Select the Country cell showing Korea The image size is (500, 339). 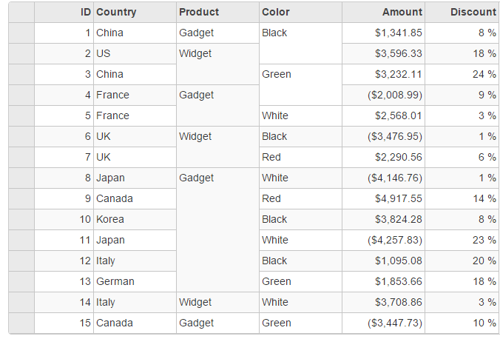(135, 219)
